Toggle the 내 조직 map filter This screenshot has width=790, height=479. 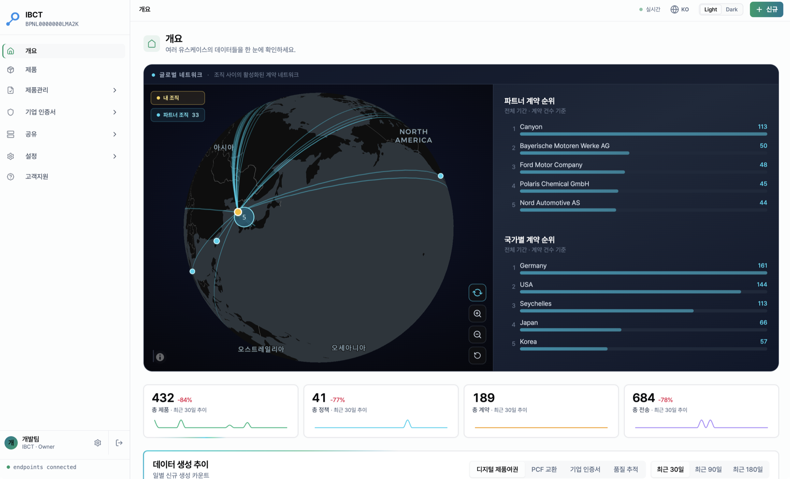[x=178, y=98]
